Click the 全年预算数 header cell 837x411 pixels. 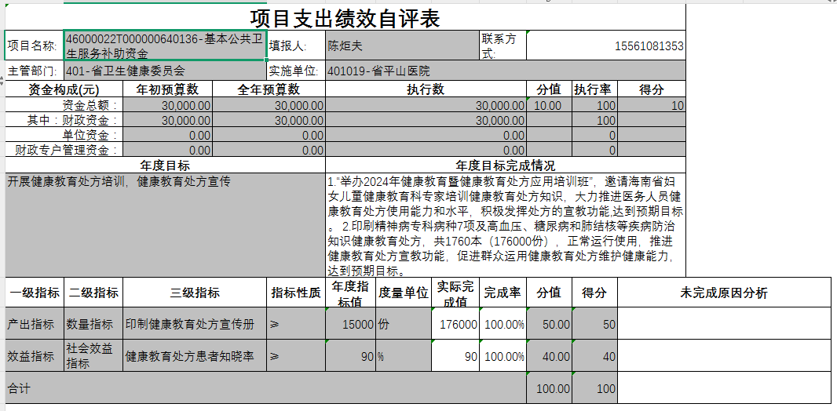pos(269,89)
